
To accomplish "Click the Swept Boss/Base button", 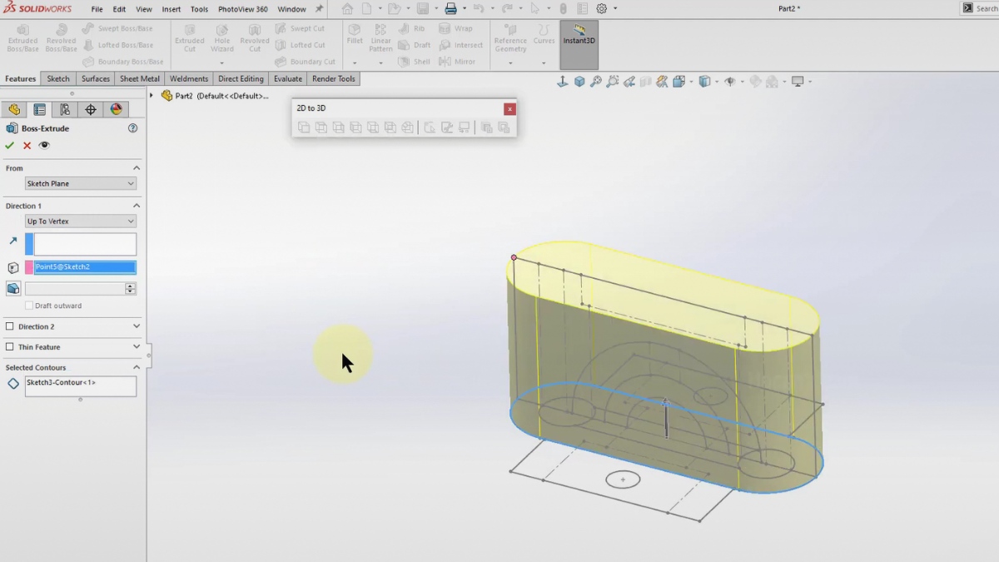I will point(117,28).
